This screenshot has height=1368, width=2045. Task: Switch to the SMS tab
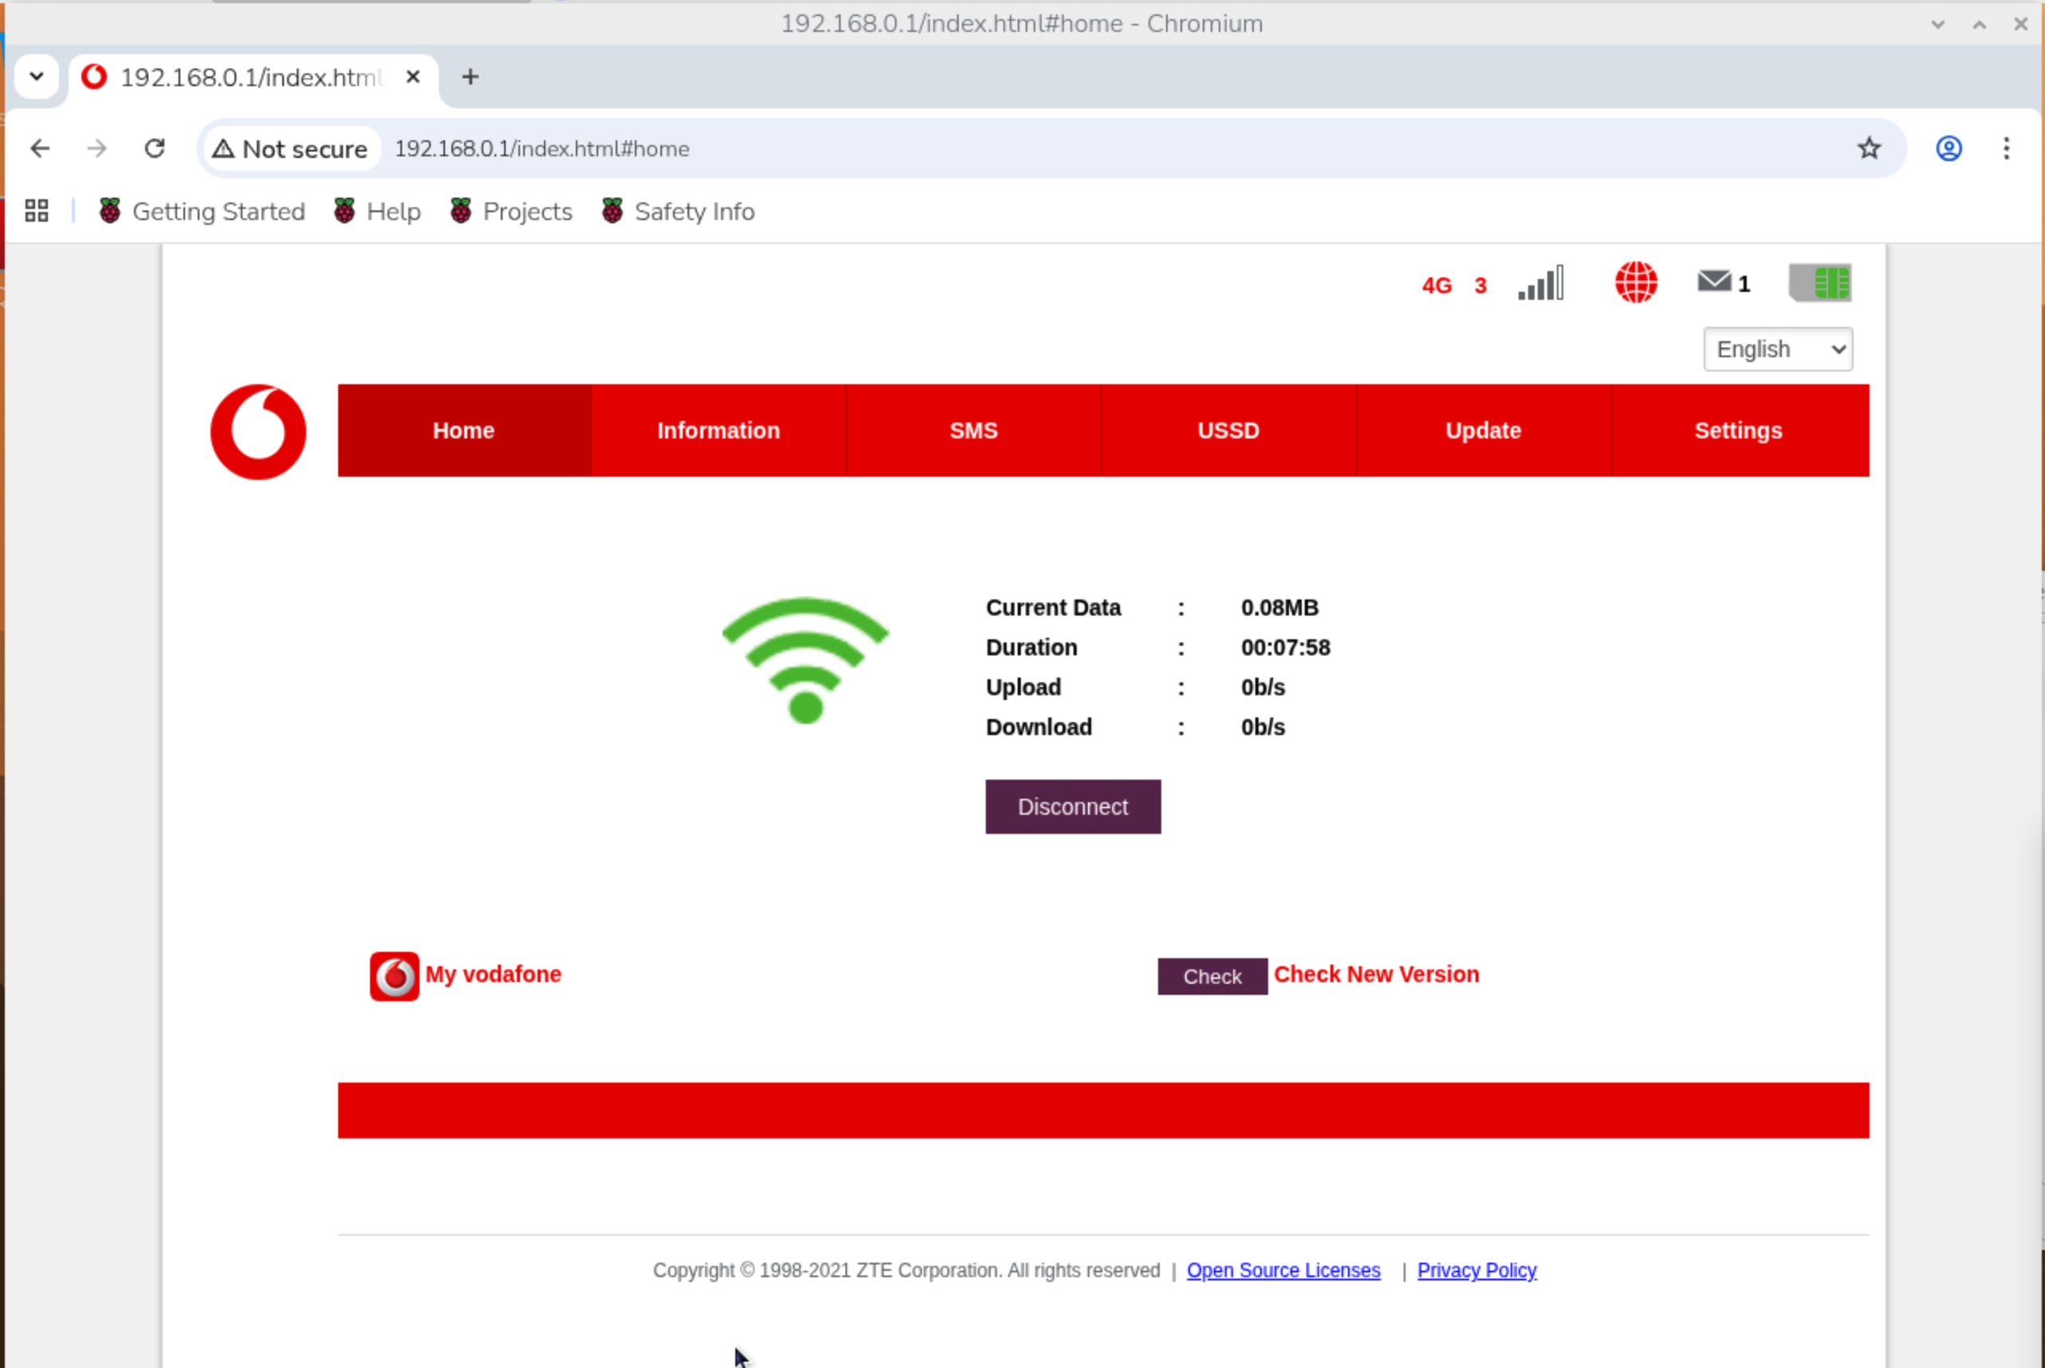tap(973, 430)
